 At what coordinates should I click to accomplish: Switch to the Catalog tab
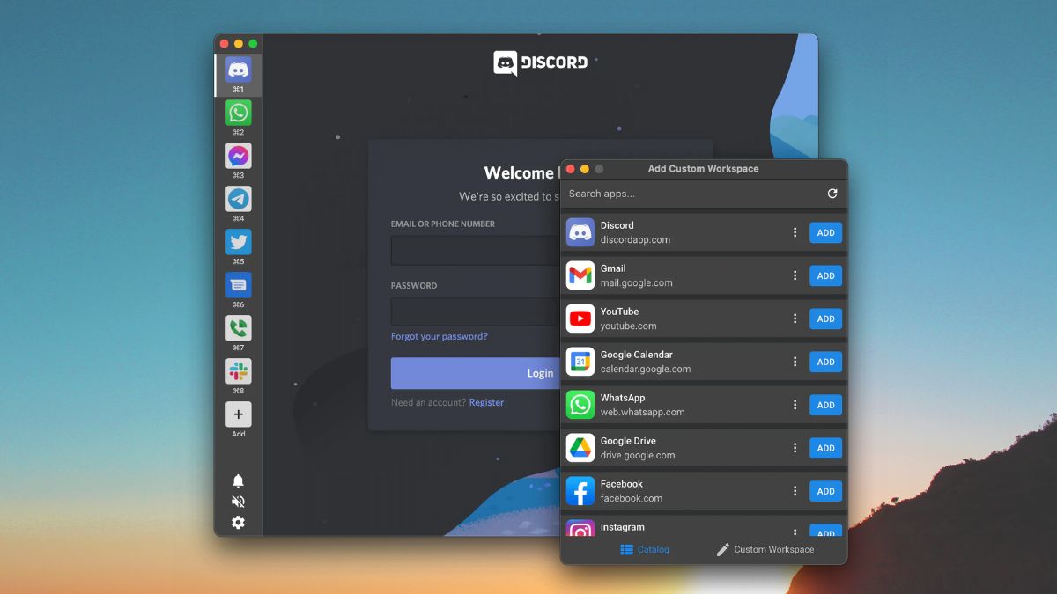click(645, 549)
